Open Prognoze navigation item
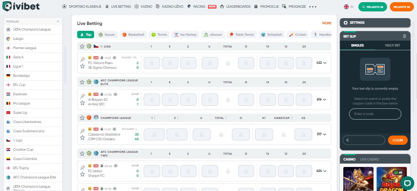Image resolution: width=417 pixels, height=191 pixels. [x=294, y=6]
